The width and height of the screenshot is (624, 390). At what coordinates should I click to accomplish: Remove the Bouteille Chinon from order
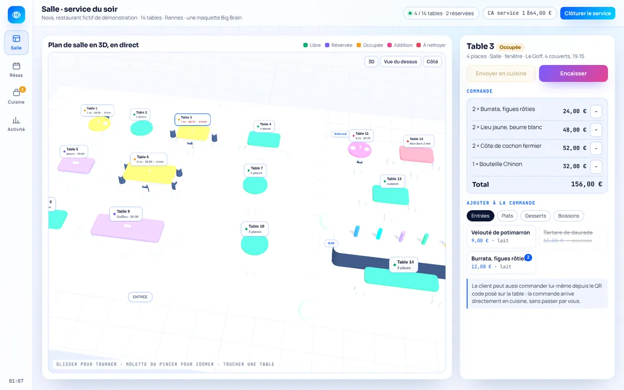coord(596,166)
